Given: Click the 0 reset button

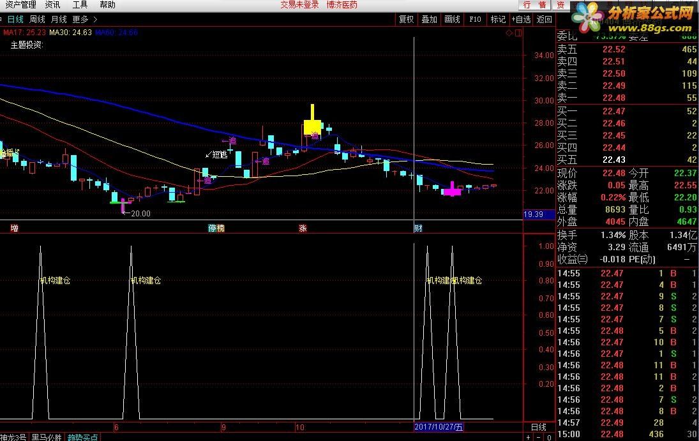Looking at the screenshot, I should click(549, 437).
